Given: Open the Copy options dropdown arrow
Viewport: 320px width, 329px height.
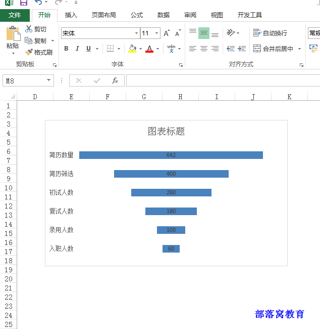Looking at the screenshot, I should [x=52, y=40].
